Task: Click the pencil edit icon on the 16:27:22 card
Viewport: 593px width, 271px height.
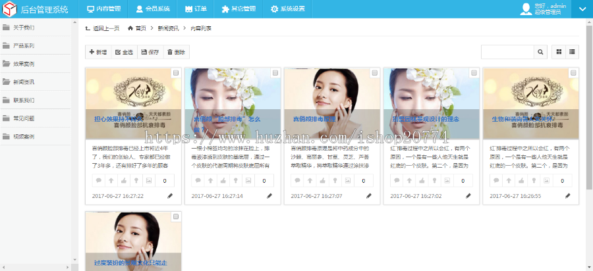Action: (x=170, y=196)
